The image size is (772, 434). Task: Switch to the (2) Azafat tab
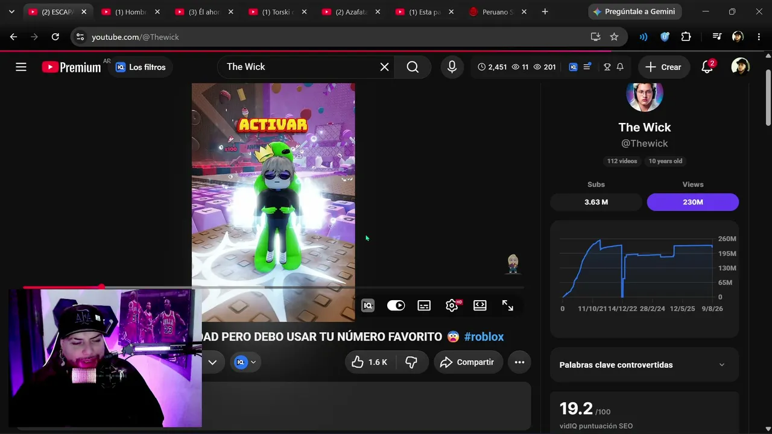tap(351, 11)
